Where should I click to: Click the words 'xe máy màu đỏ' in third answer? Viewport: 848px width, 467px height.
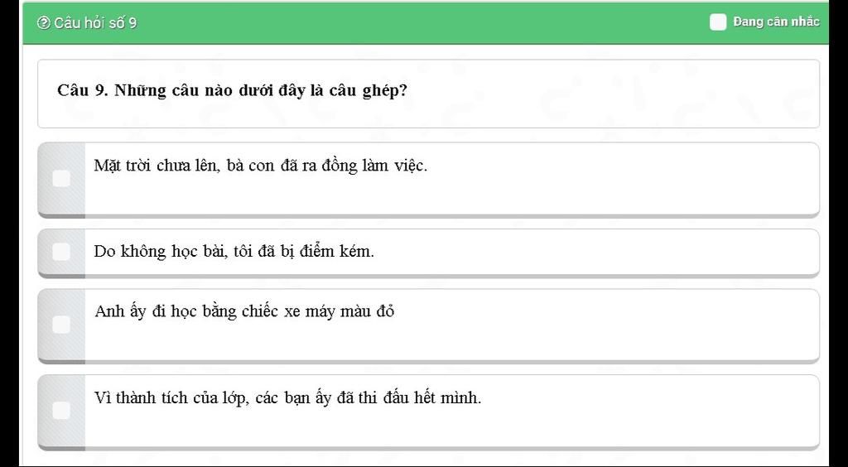pos(340,311)
